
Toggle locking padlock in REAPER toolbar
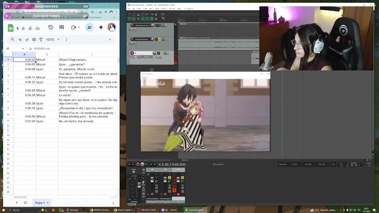tap(156, 19)
